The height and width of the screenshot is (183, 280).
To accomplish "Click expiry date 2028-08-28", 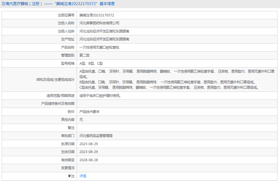I will [89, 160].
